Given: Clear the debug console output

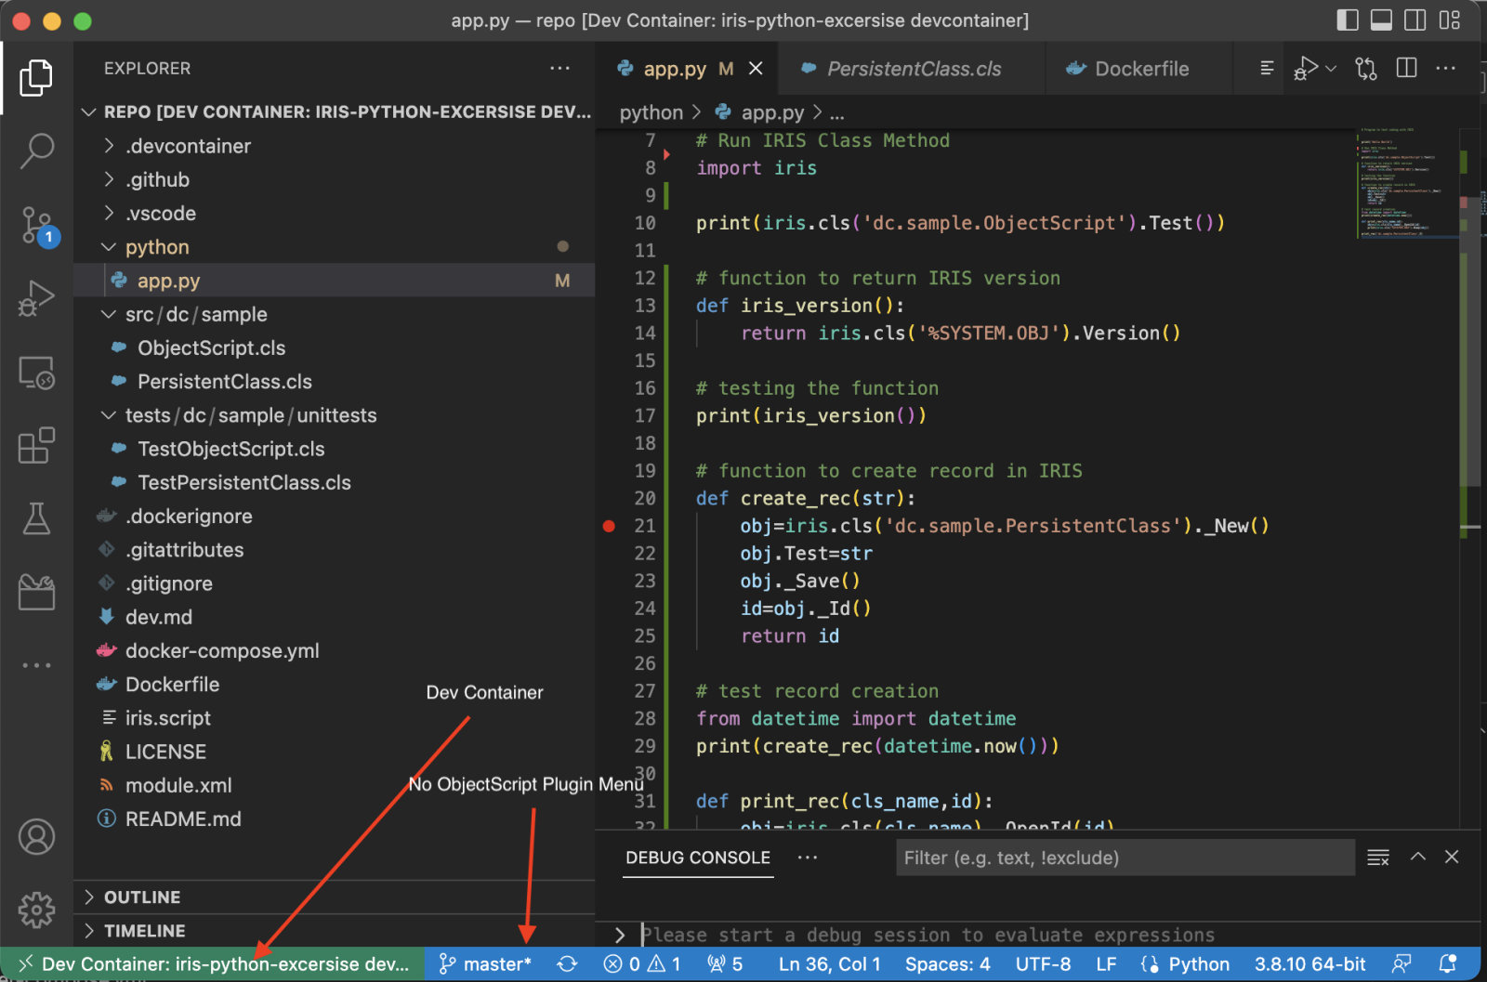Looking at the screenshot, I should (x=1378, y=858).
